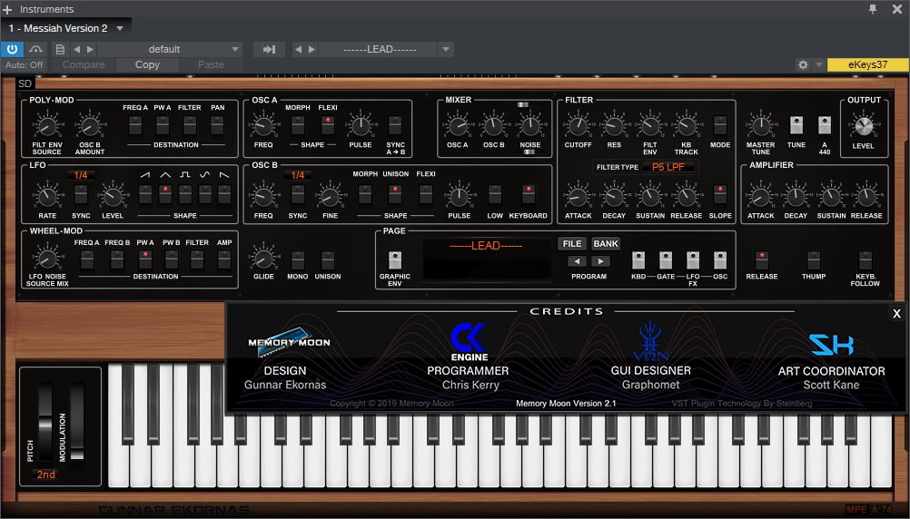Open the P5 LPF filter type selector
Image resolution: width=910 pixels, height=519 pixels.
click(x=668, y=167)
